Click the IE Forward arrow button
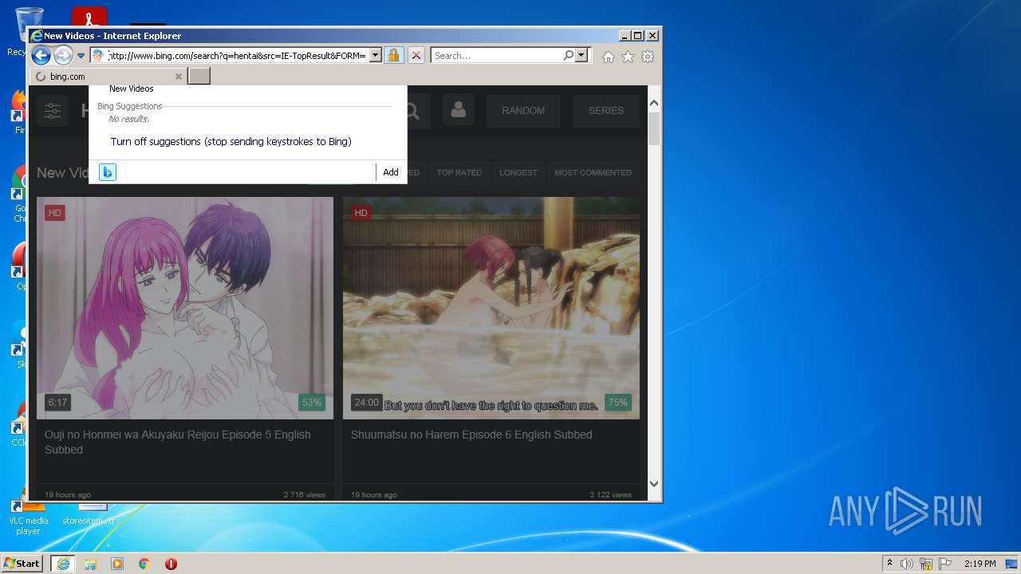The height and width of the screenshot is (574, 1021). 63,55
